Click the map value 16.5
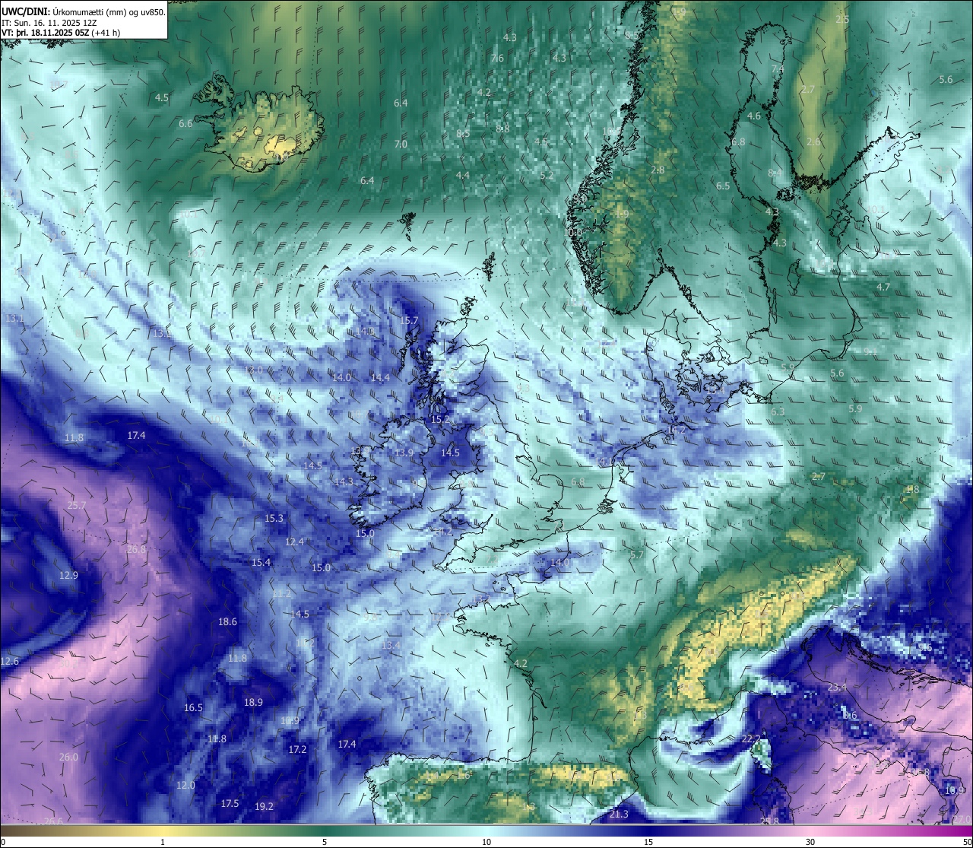 point(193,707)
